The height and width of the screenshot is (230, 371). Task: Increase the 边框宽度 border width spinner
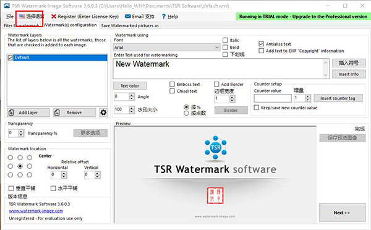[232, 97]
